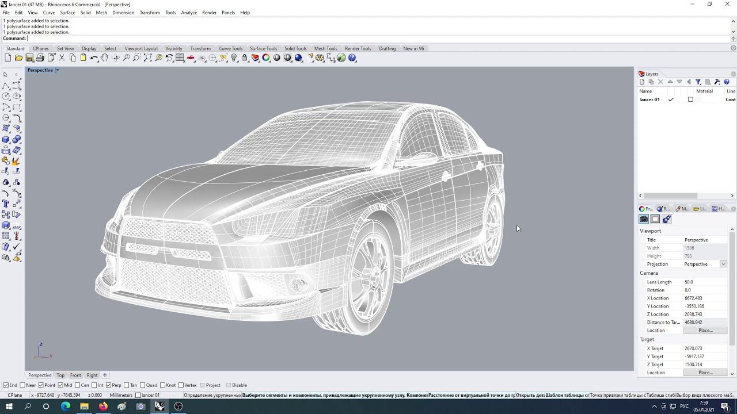Expand the Projection combo box

click(x=723, y=264)
